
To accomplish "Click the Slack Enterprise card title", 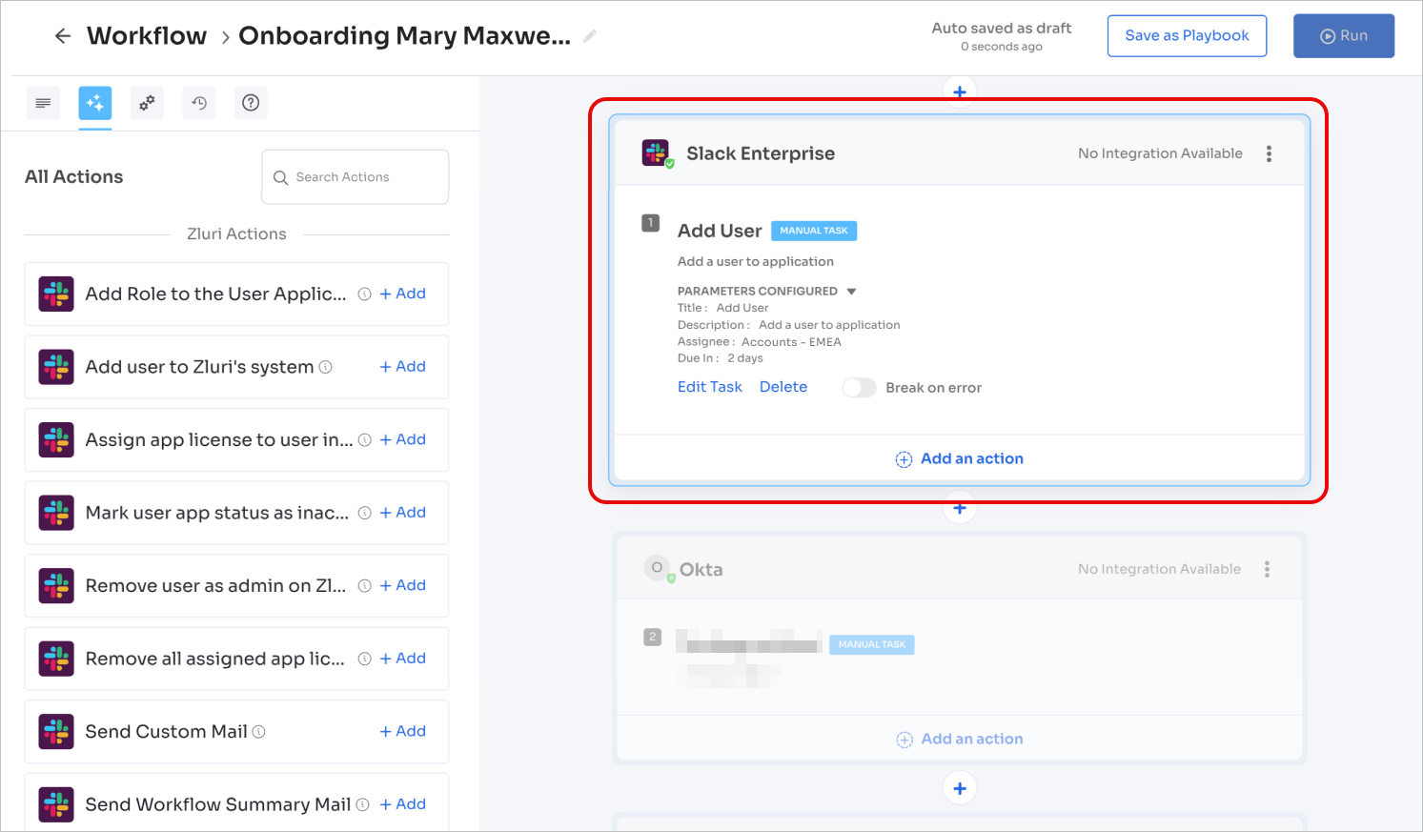I will 761,153.
